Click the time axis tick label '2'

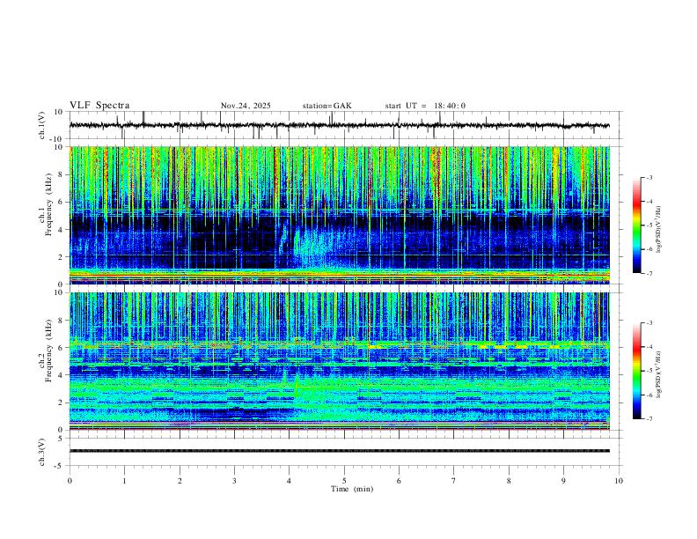(180, 481)
